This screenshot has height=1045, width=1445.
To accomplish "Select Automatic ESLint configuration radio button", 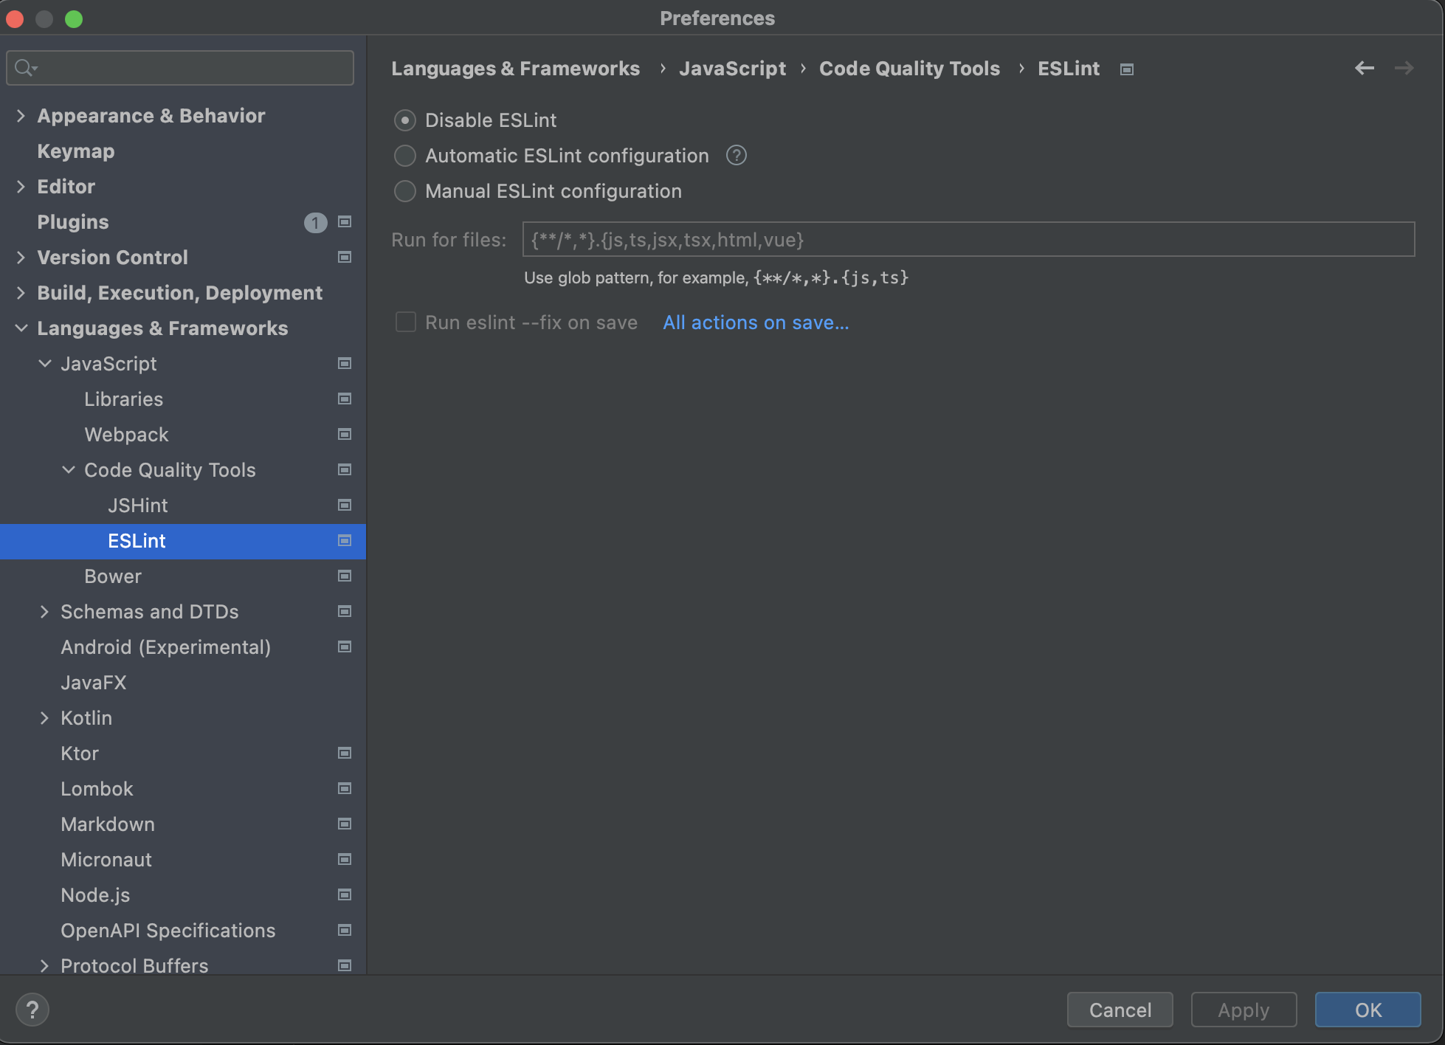I will [405, 156].
